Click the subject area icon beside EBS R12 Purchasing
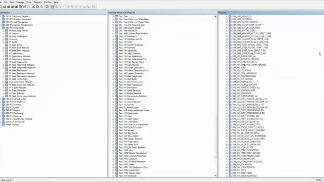324x182 pixels. [x=3, y=113]
